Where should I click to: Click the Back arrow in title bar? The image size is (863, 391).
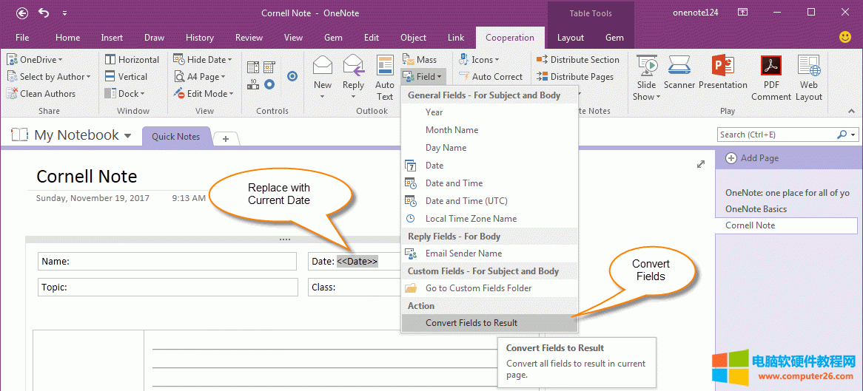tap(22, 13)
